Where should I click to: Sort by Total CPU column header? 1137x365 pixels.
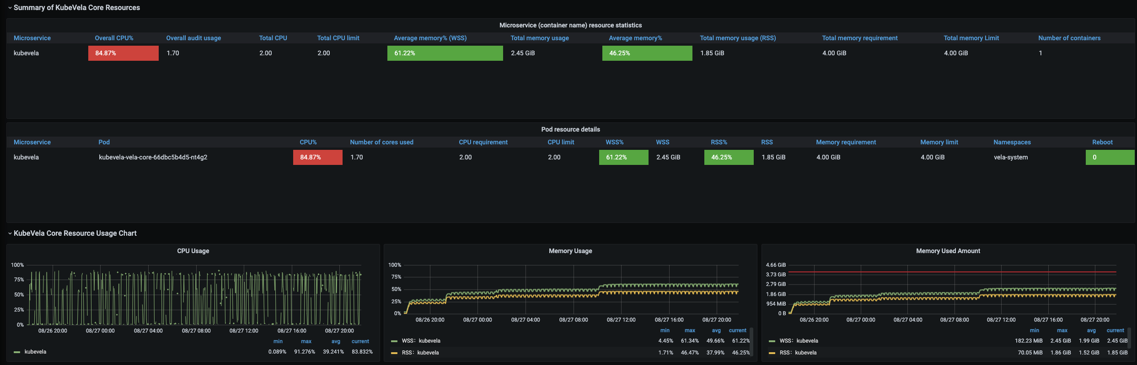[x=273, y=38]
